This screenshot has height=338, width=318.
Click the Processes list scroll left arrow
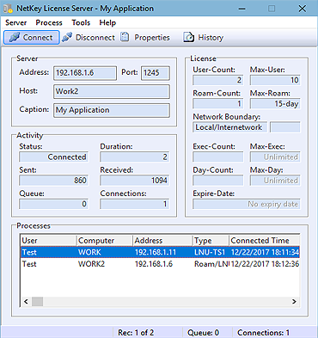[x=26, y=302]
